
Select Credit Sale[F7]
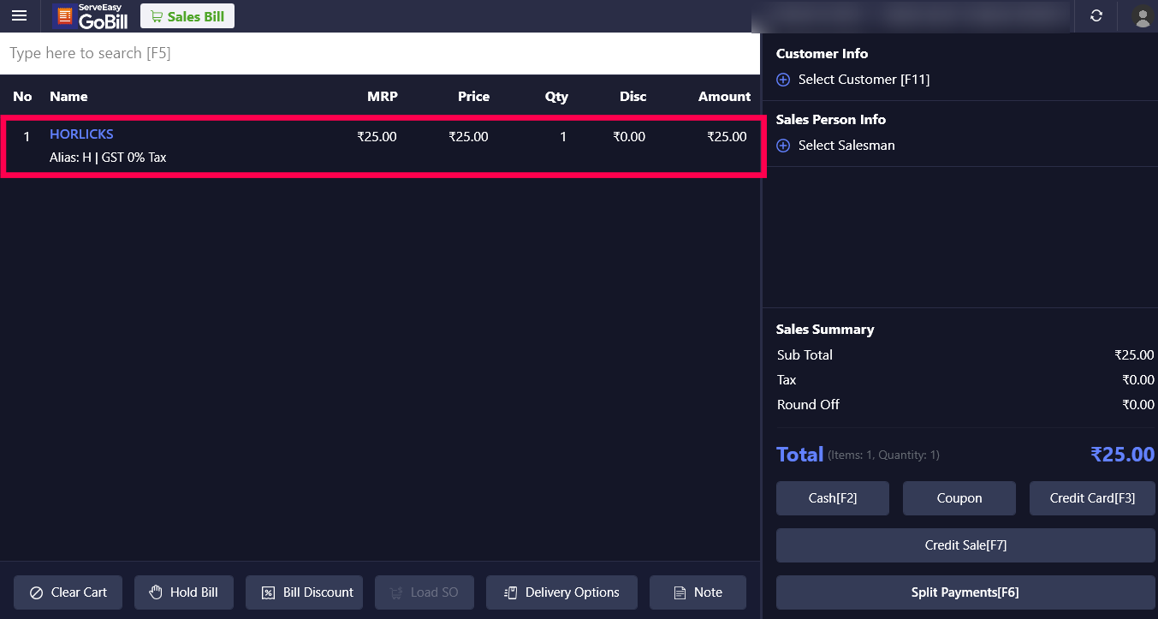[x=965, y=545]
